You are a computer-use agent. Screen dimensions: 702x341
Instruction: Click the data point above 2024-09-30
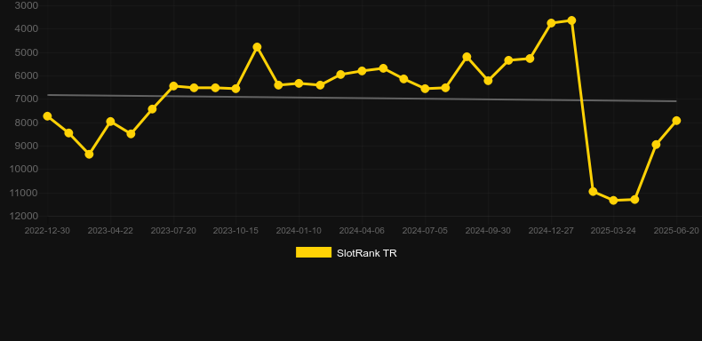[488, 81]
